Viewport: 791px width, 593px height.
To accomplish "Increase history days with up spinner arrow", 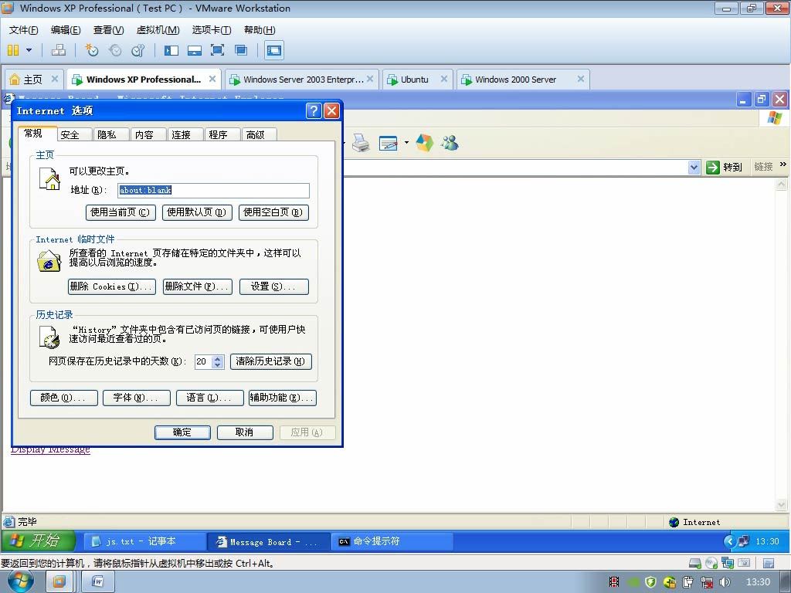I will [x=217, y=358].
